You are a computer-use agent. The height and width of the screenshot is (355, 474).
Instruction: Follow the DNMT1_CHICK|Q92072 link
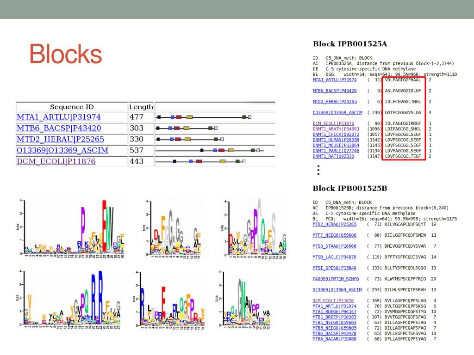click(336, 135)
